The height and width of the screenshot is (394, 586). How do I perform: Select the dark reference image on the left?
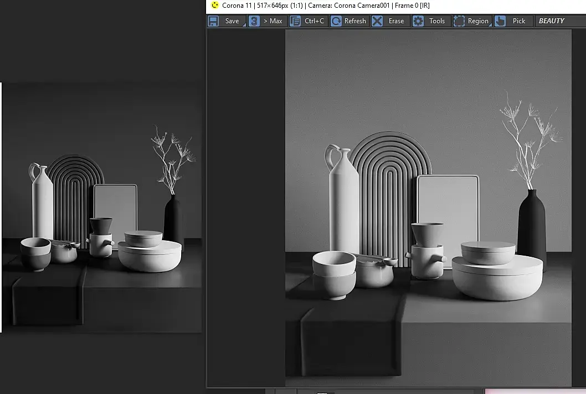pyautogui.click(x=102, y=208)
